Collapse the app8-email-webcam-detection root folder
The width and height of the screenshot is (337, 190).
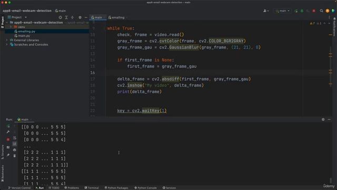tap(7, 22)
